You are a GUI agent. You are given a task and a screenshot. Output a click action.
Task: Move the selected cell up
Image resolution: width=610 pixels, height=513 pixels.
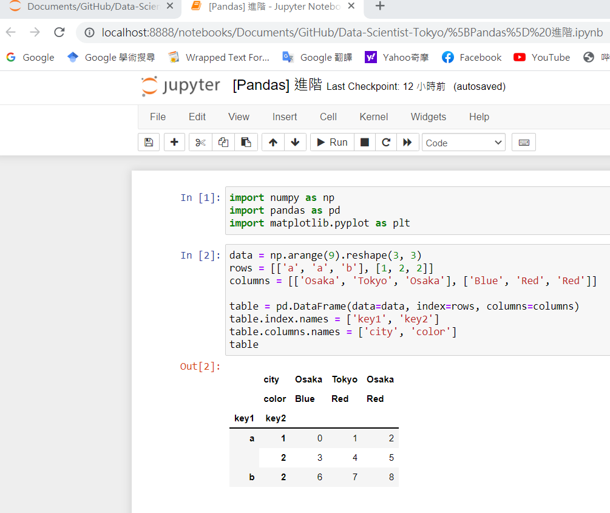[273, 141]
